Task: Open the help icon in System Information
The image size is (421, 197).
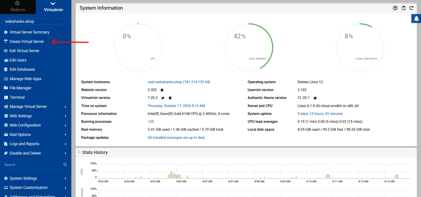Action: pos(395,8)
